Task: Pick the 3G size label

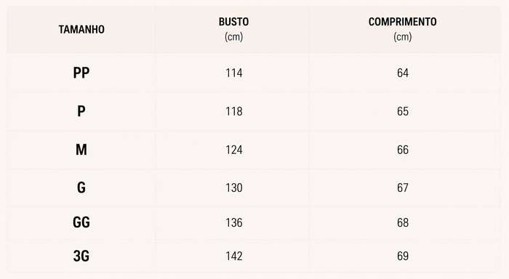Action: 81,256
